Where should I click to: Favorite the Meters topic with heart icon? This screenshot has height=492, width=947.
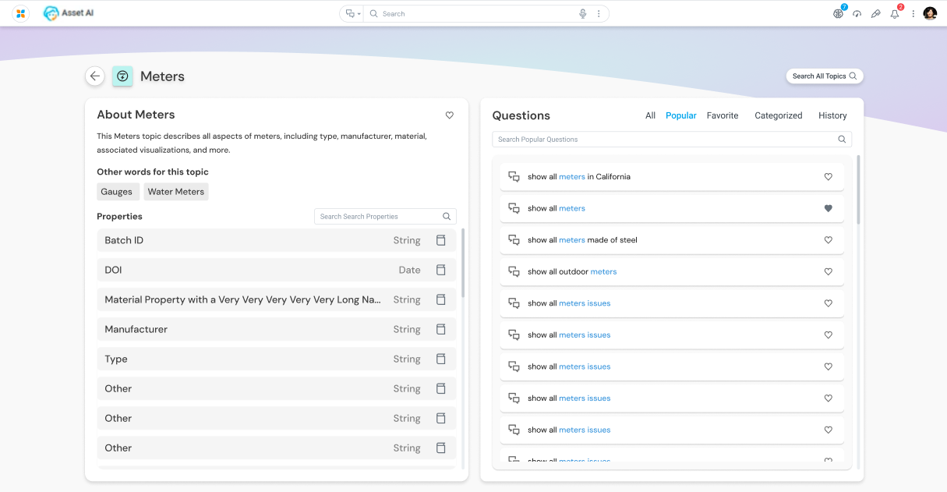tap(450, 115)
